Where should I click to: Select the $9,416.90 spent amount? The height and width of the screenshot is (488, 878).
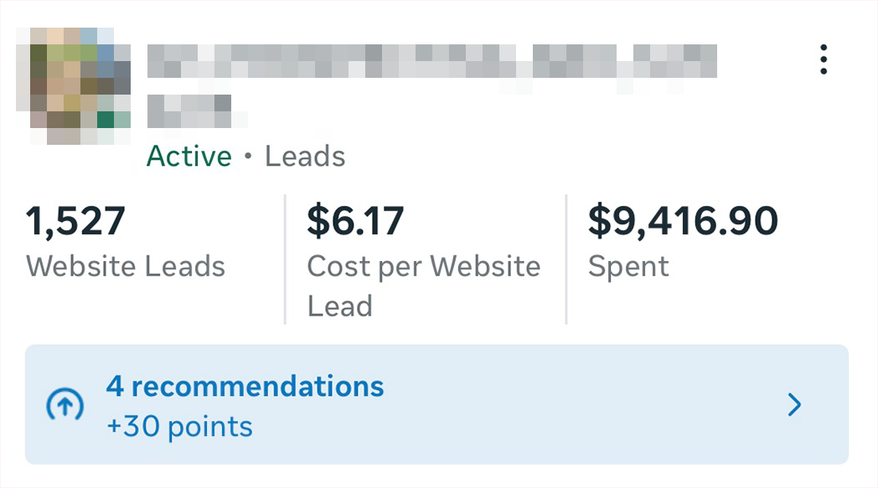coord(683,222)
